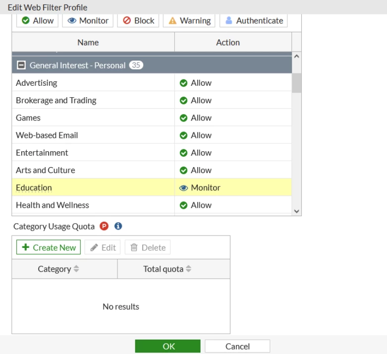The image size is (387, 354).
Task: Set selected category action to Allow
Action: [x=37, y=20]
